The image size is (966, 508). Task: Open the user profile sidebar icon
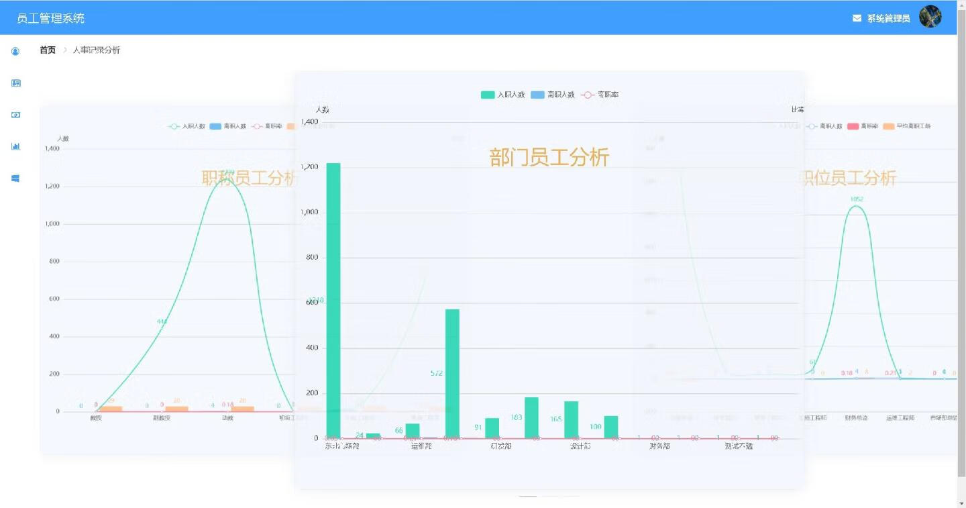15,51
